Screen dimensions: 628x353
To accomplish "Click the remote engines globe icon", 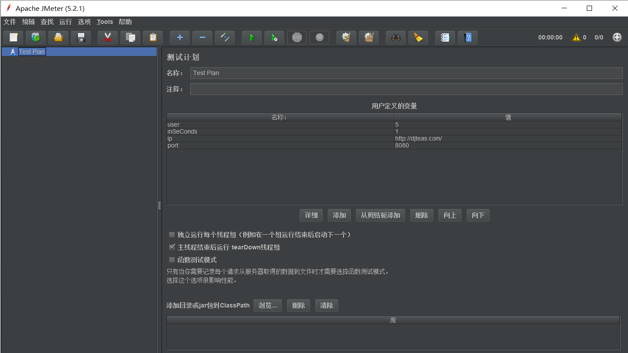I will click(x=617, y=37).
